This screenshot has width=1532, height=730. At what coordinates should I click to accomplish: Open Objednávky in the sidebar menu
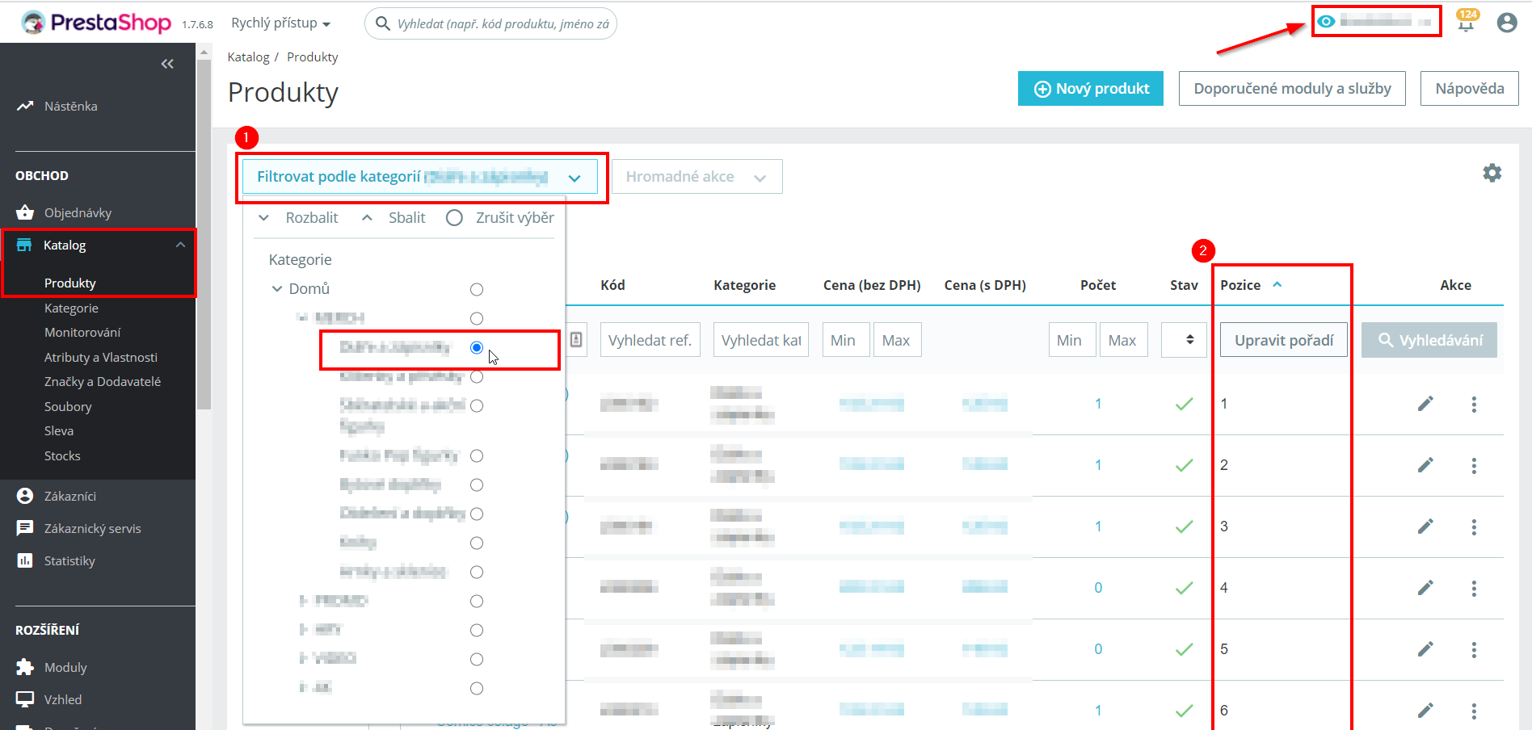(x=78, y=212)
